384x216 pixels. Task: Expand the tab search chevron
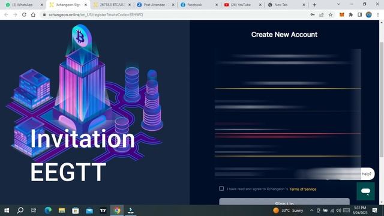pyautogui.click(x=338, y=4)
